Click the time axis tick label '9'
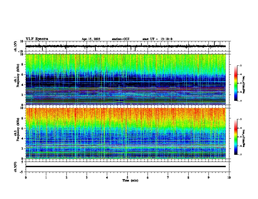Viewport: 258px width, 199px height. coord(208,178)
